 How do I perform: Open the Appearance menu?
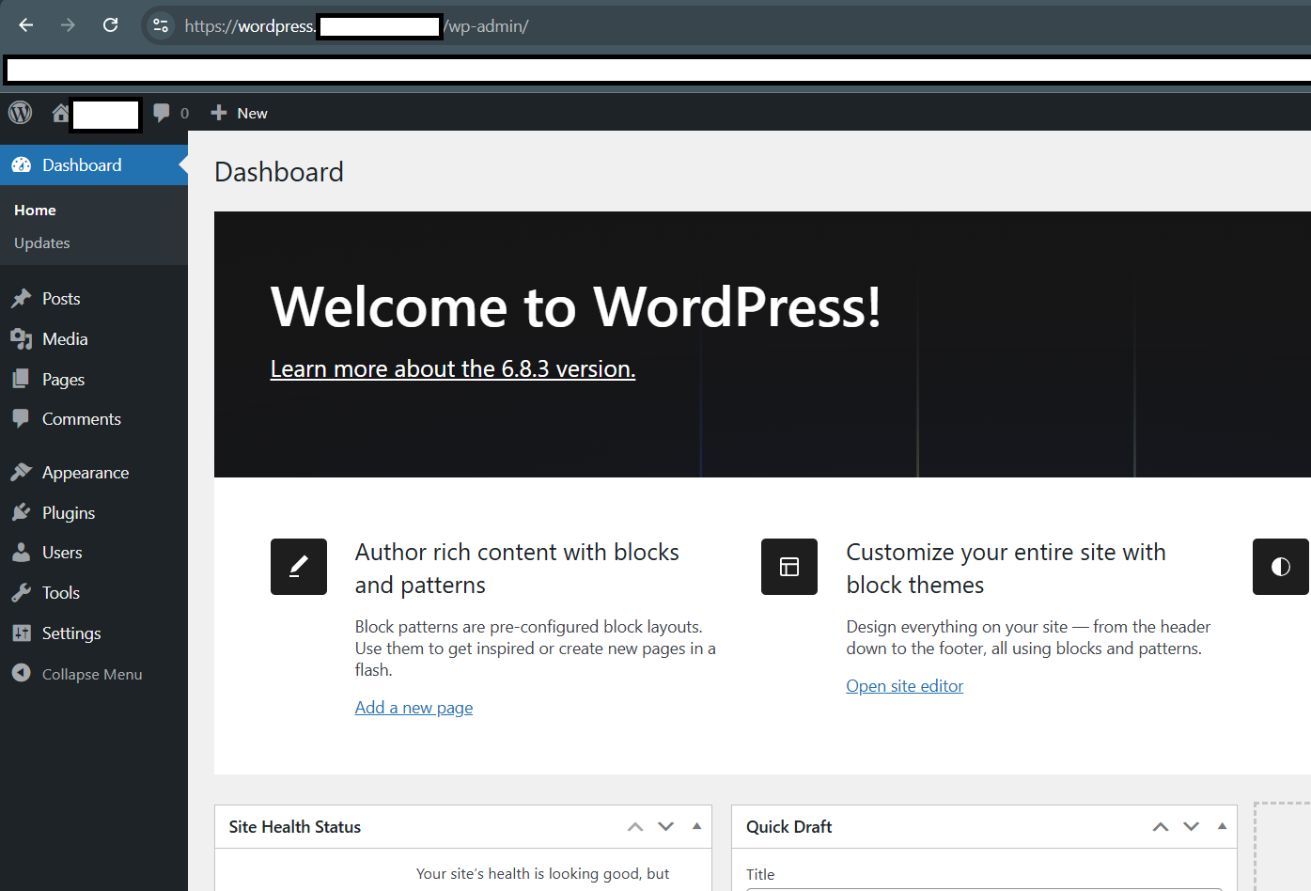[85, 473]
